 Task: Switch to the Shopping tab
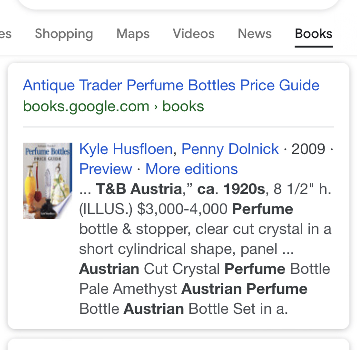point(64,34)
